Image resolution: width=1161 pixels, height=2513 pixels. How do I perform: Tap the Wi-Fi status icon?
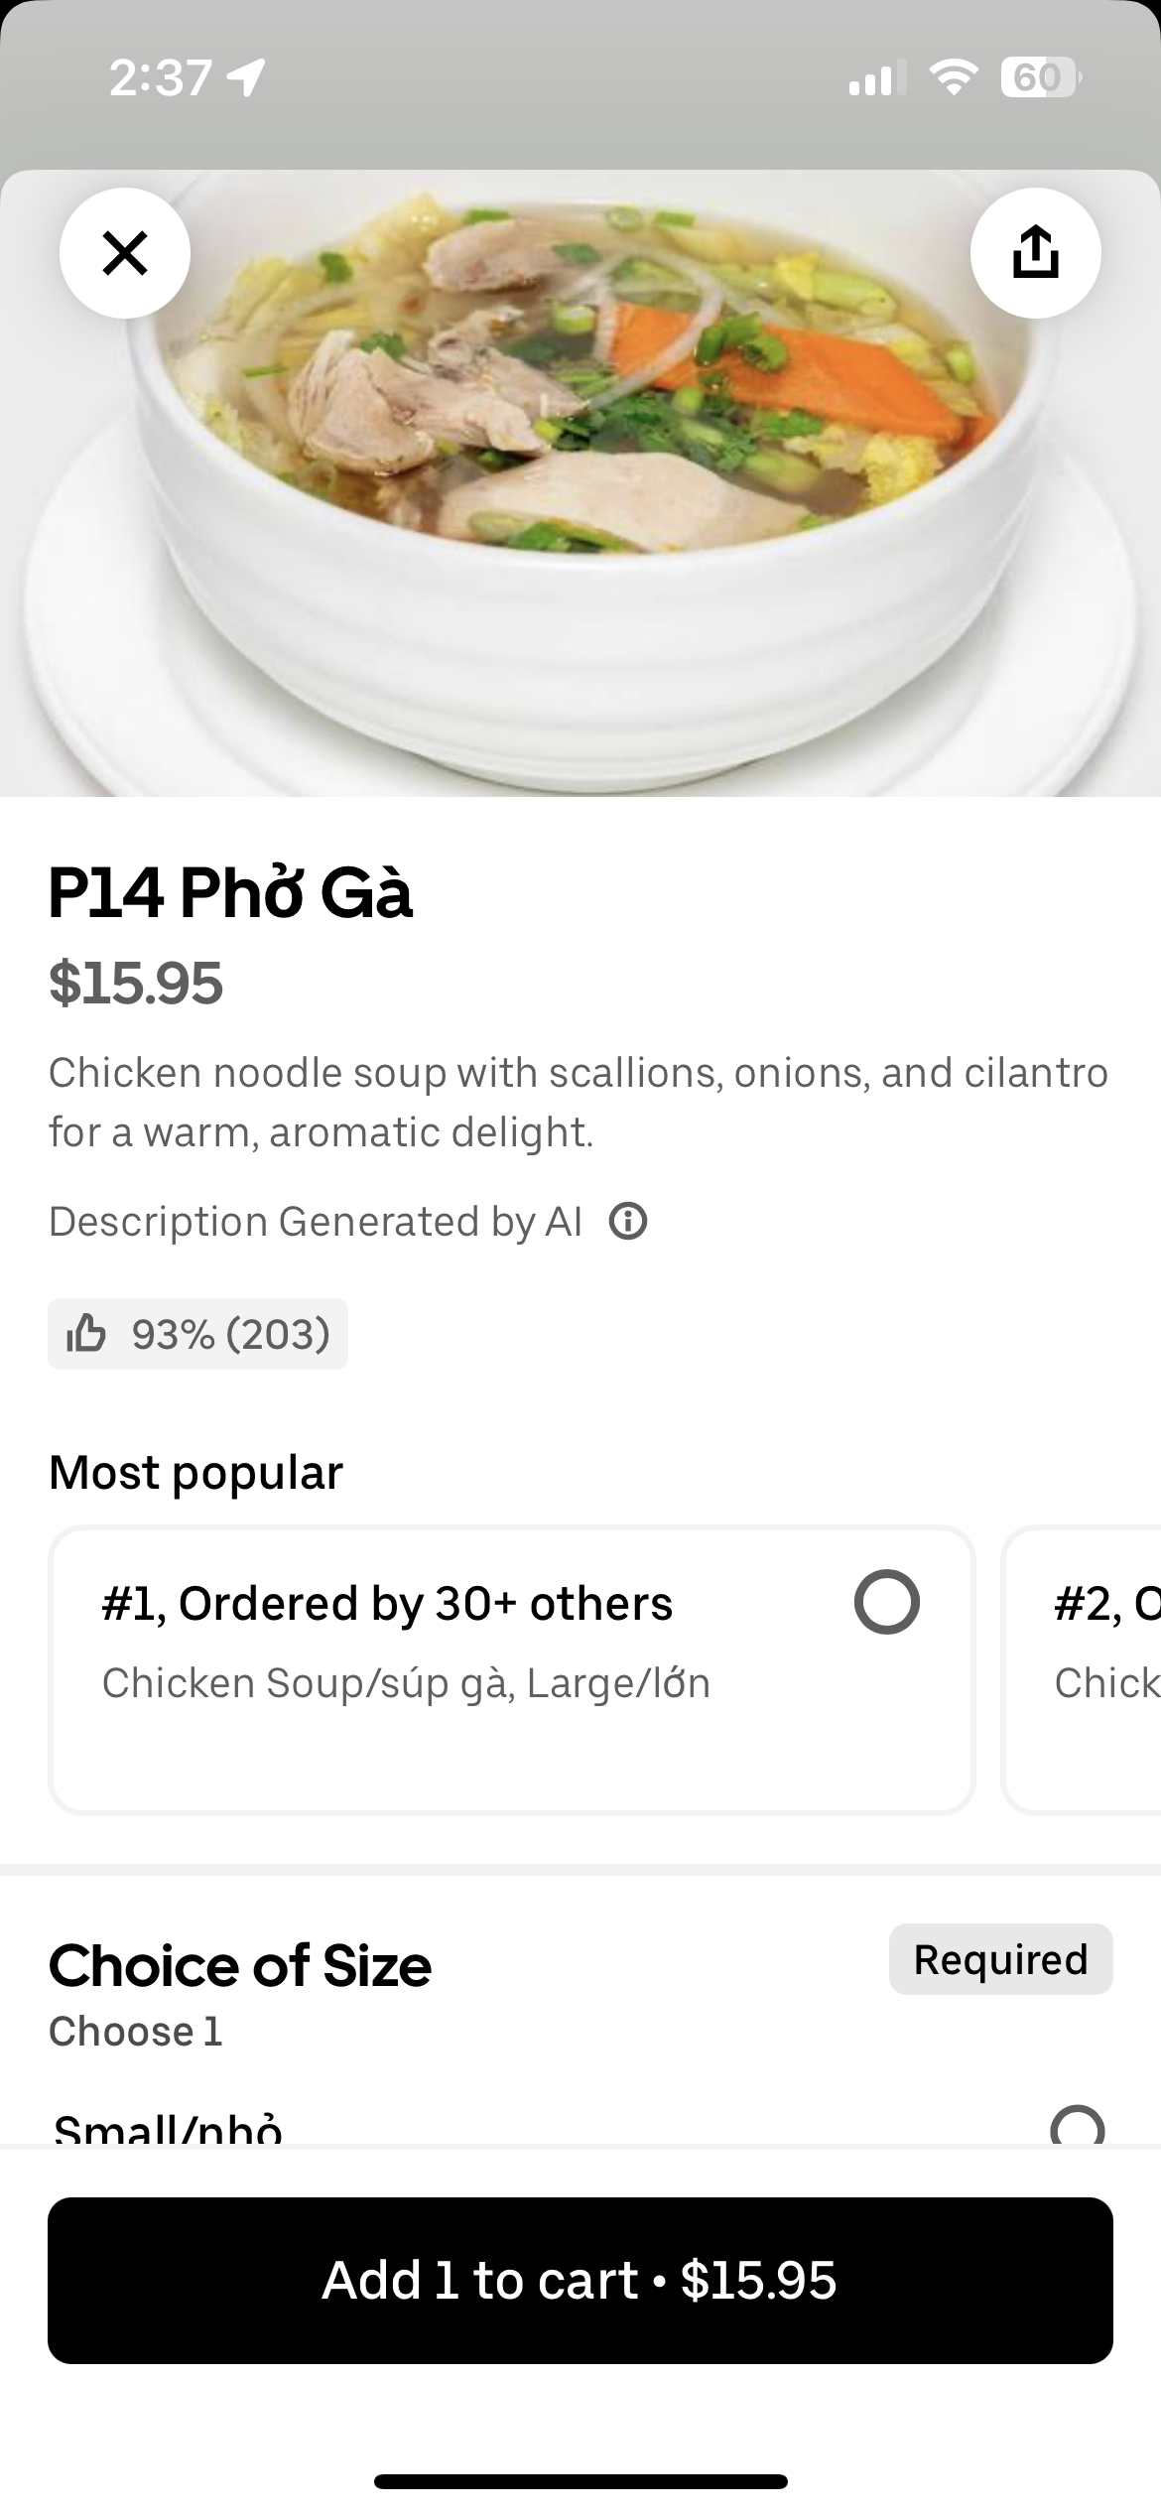click(953, 77)
